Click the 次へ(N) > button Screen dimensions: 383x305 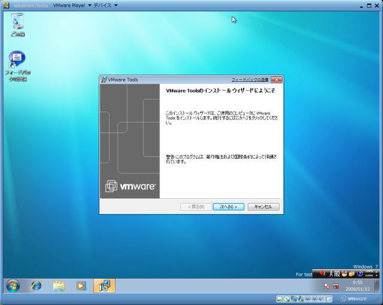(229, 207)
